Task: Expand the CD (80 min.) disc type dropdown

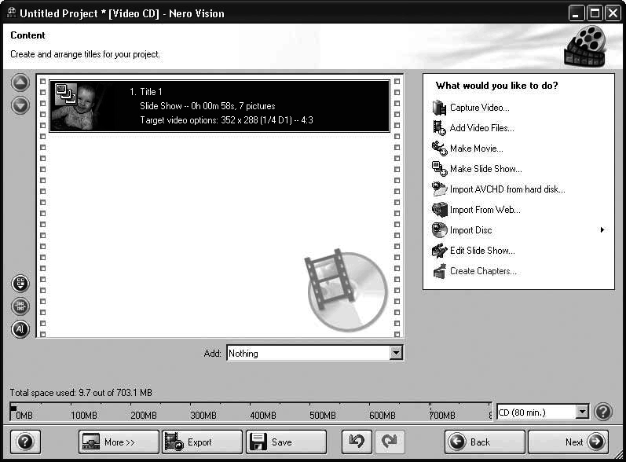Action: coord(581,412)
